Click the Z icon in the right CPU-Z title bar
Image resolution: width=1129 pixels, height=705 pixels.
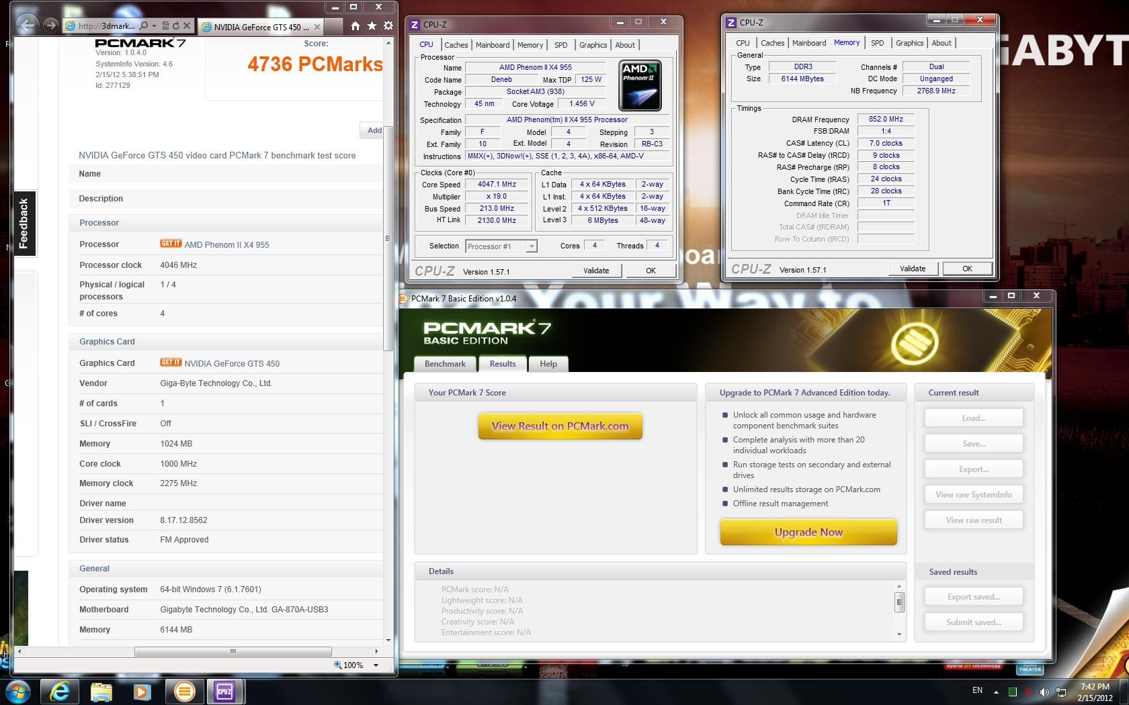(x=731, y=23)
